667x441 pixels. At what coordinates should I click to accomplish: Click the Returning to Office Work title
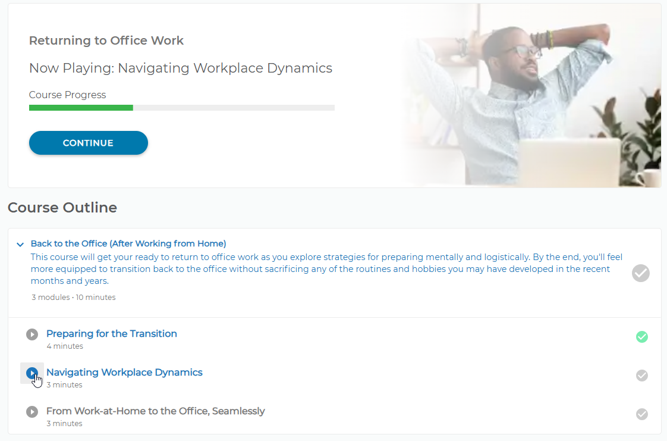click(106, 40)
